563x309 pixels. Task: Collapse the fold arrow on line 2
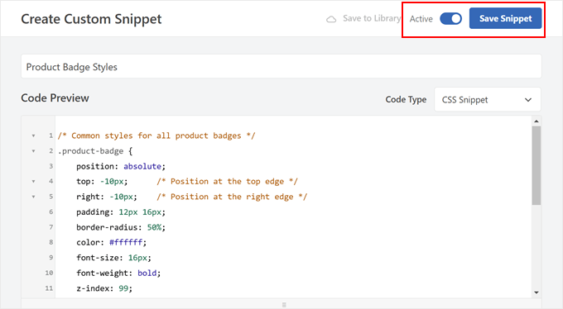(33, 151)
